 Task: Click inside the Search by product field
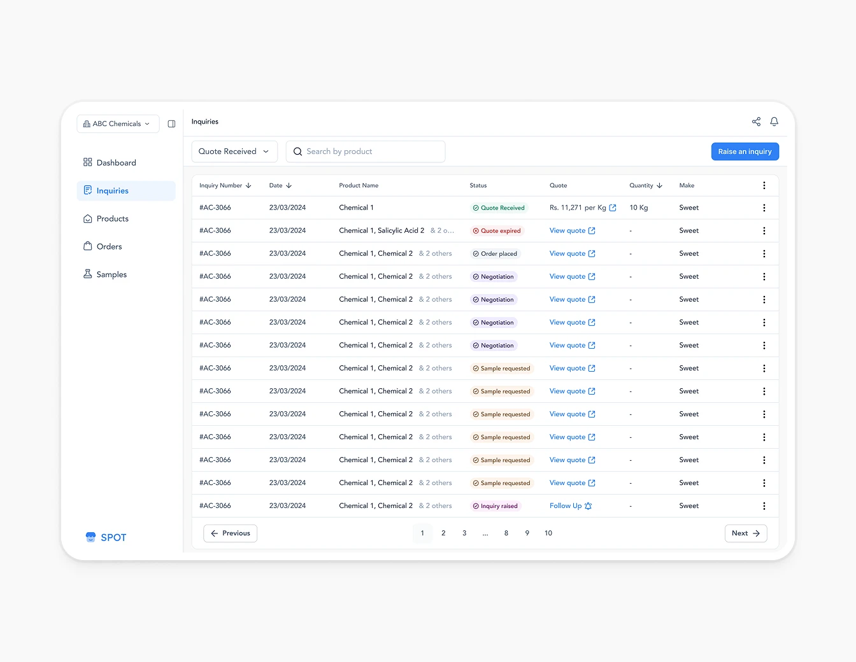point(366,151)
